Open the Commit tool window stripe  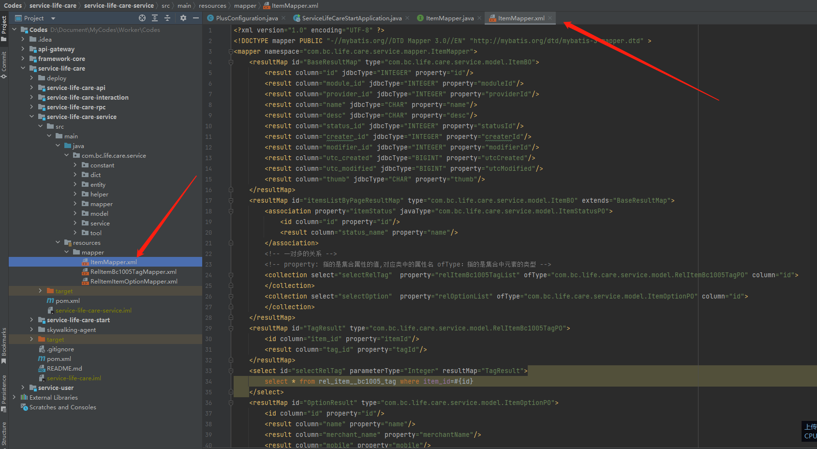[x=4, y=65]
